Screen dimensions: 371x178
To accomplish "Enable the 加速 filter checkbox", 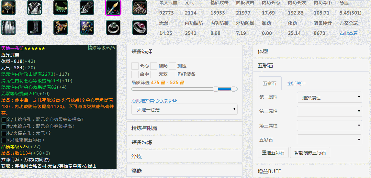I will click(x=173, y=66).
